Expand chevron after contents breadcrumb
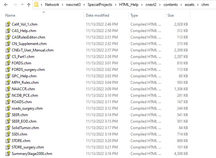The width and height of the screenshot is (216, 158). click(x=181, y=5)
